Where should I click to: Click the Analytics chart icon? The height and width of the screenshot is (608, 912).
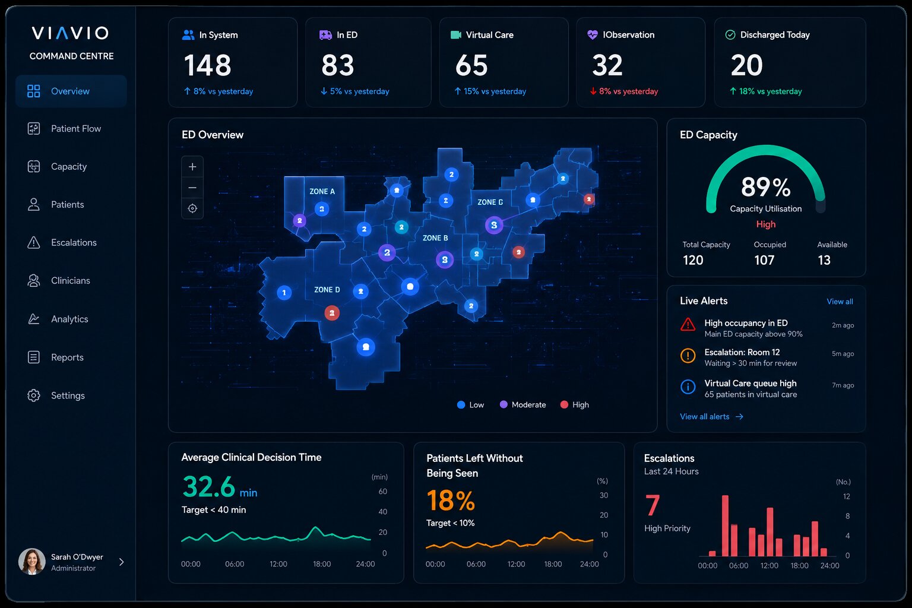tap(34, 319)
